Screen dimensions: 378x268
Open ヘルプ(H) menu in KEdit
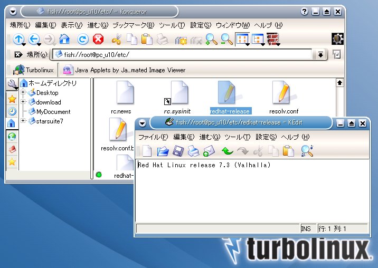point(295,137)
